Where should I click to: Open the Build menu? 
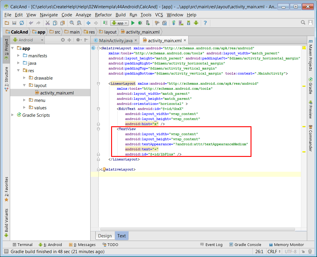tap(120, 15)
